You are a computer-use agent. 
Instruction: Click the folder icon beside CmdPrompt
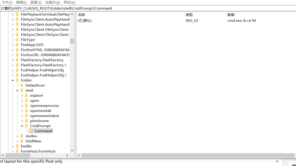point(26,126)
